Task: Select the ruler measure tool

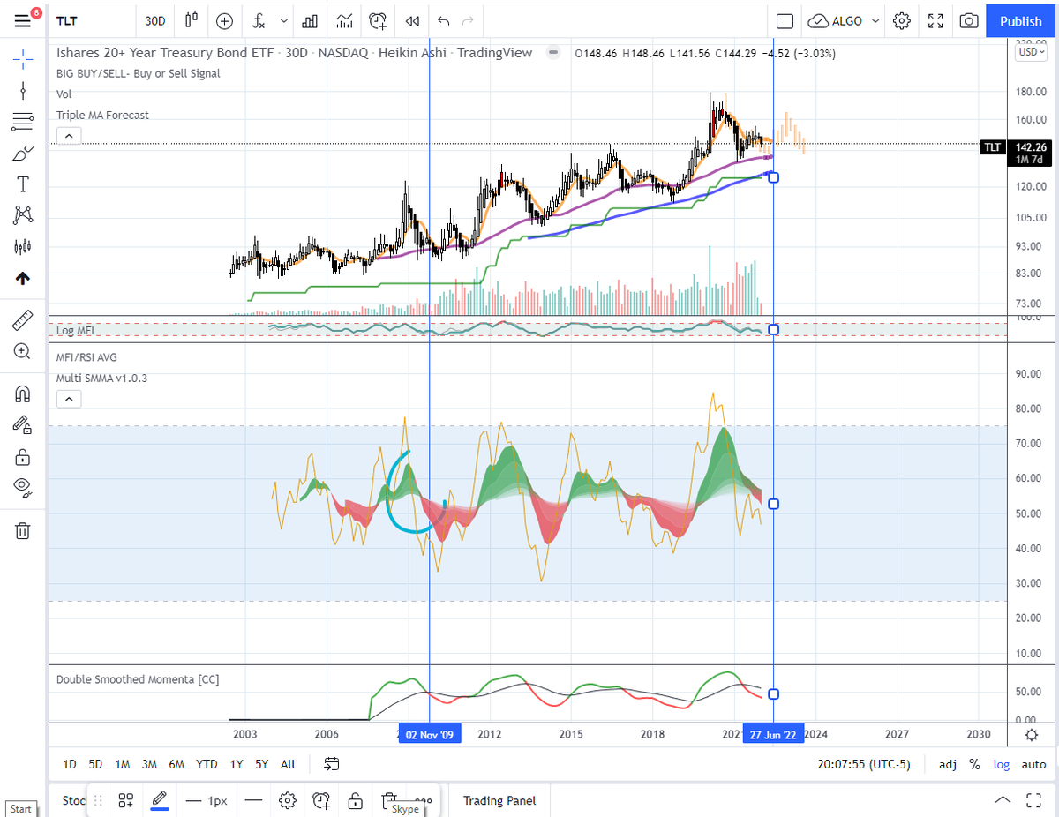Action: click(23, 319)
